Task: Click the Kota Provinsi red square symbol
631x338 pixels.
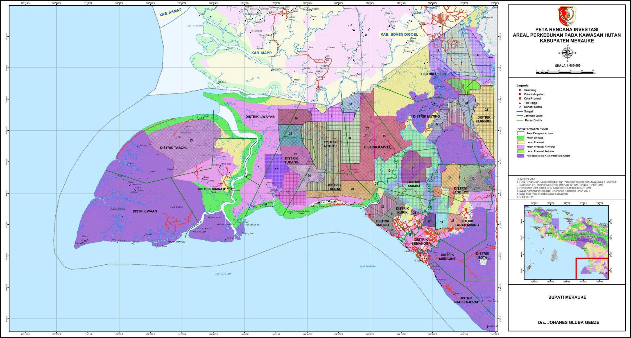Action: (520, 99)
